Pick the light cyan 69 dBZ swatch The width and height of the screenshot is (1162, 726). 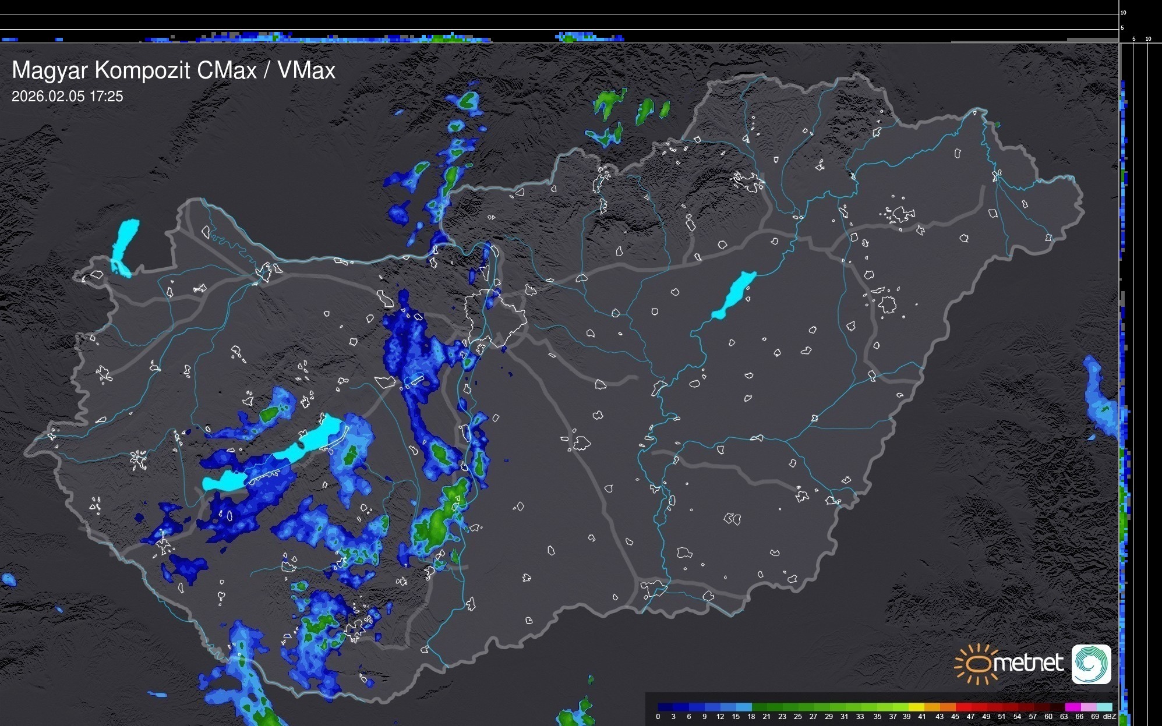tap(1104, 707)
